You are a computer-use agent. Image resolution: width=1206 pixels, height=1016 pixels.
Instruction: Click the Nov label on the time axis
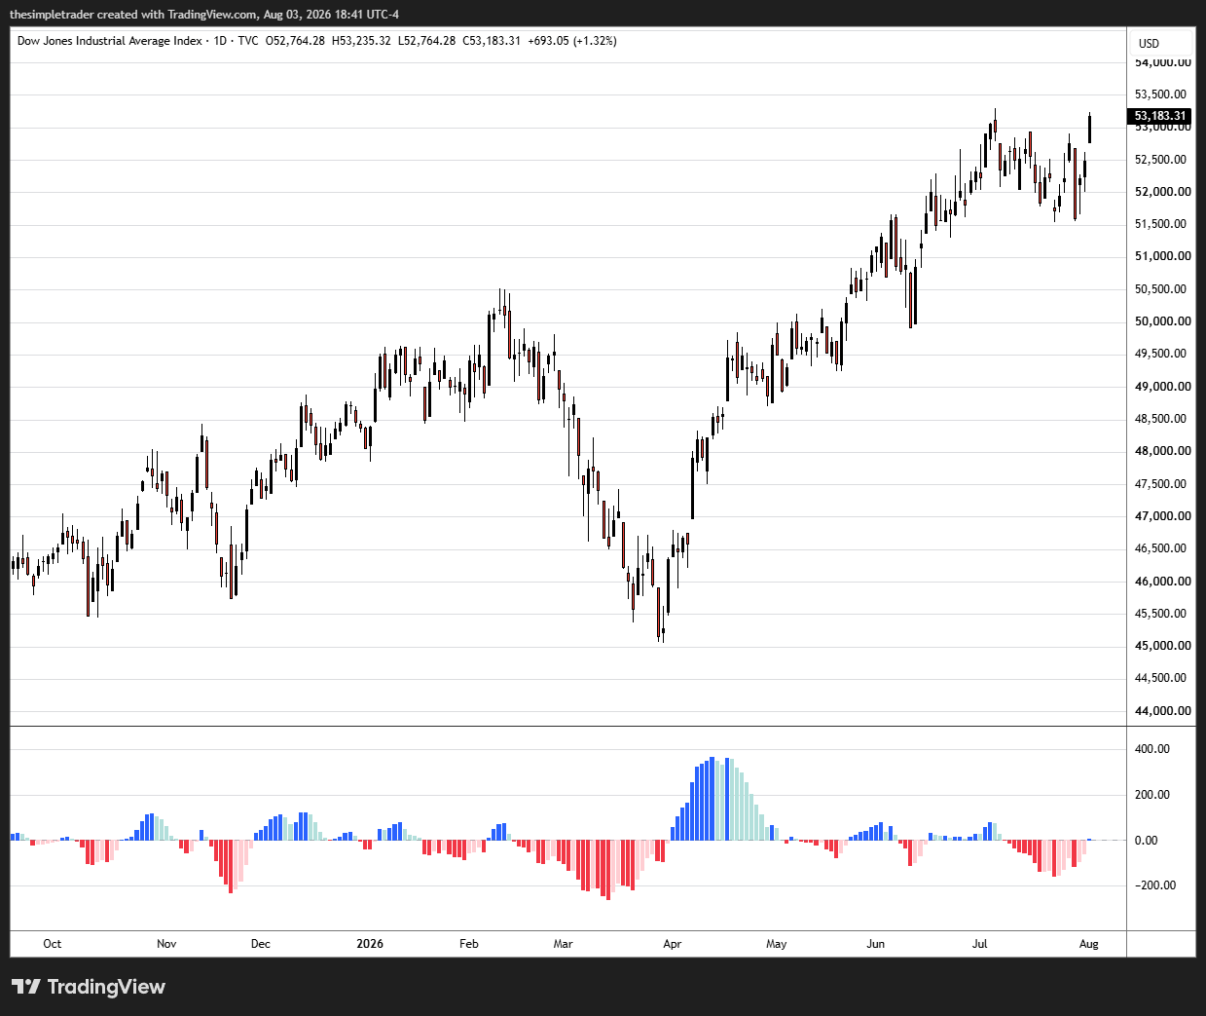coord(166,944)
